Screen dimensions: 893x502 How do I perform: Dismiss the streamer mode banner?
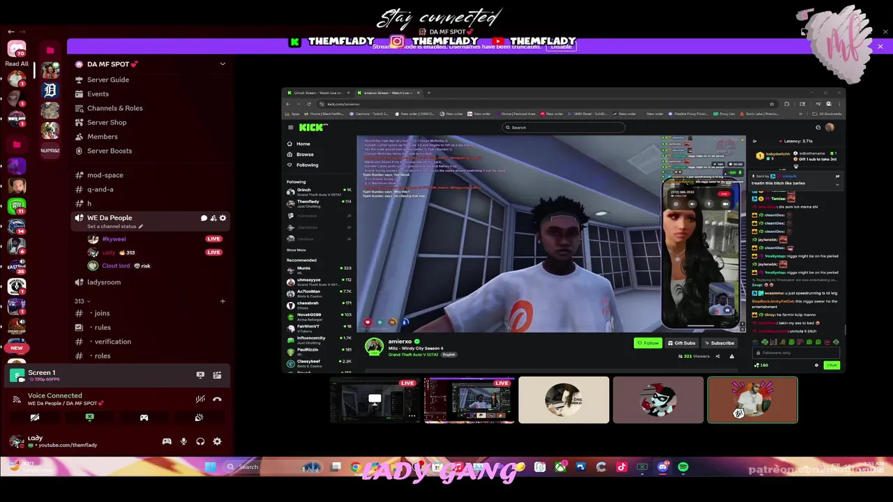tap(880, 46)
